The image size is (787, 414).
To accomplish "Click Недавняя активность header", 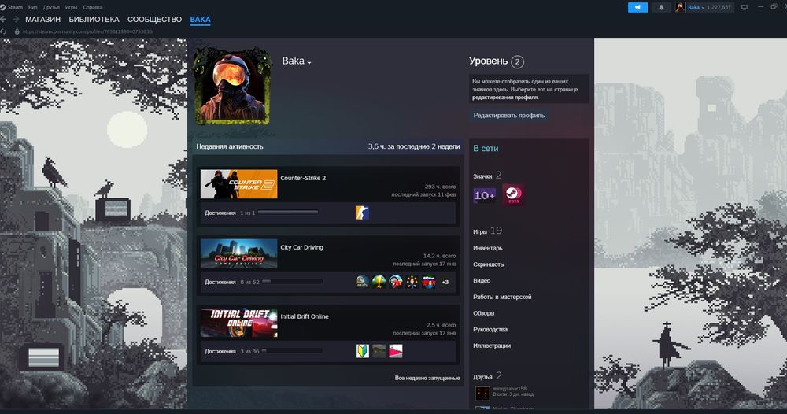I will coord(229,146).
